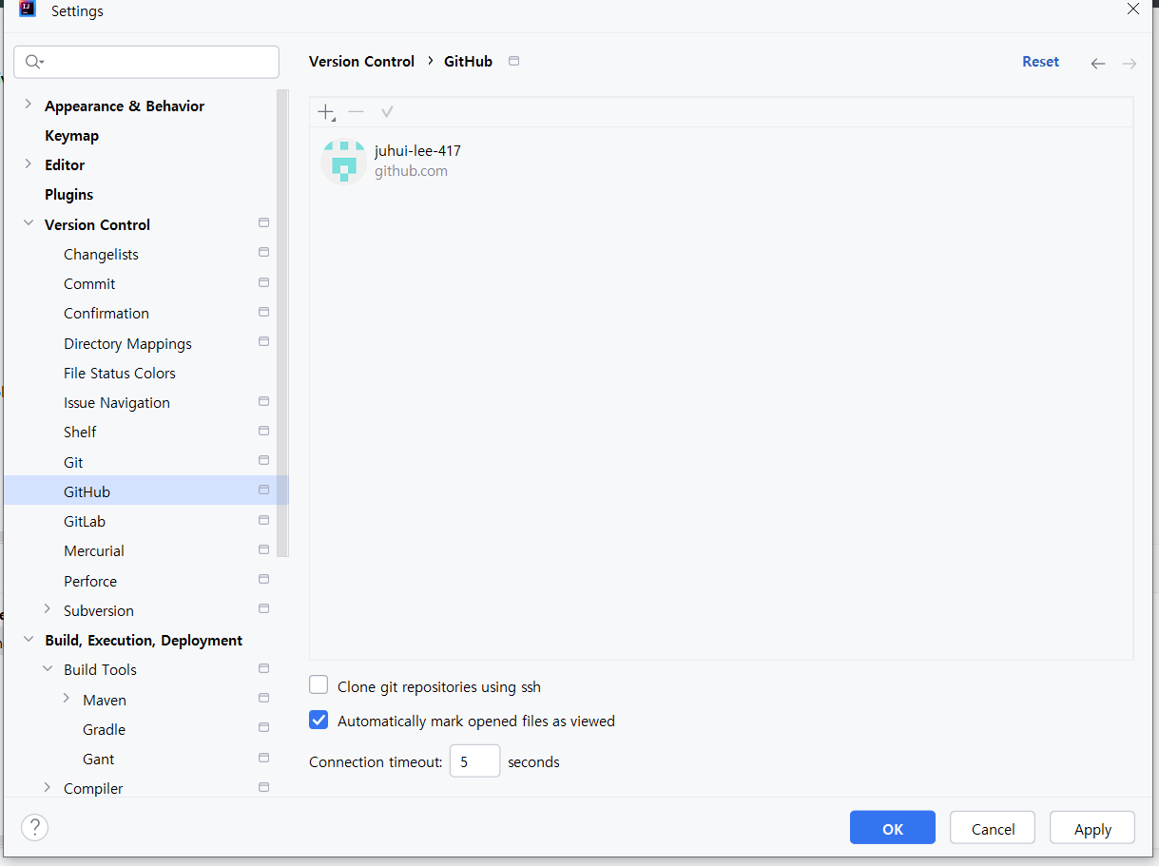Select Changelists under Version Control

point(101,255)
